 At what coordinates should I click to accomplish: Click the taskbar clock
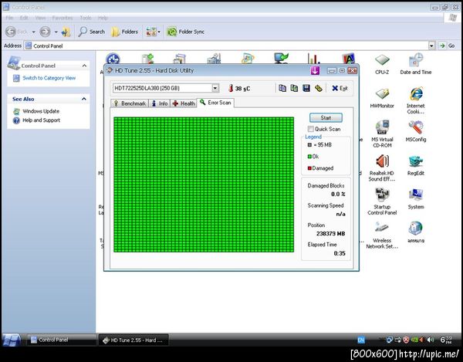click(446, 340)
